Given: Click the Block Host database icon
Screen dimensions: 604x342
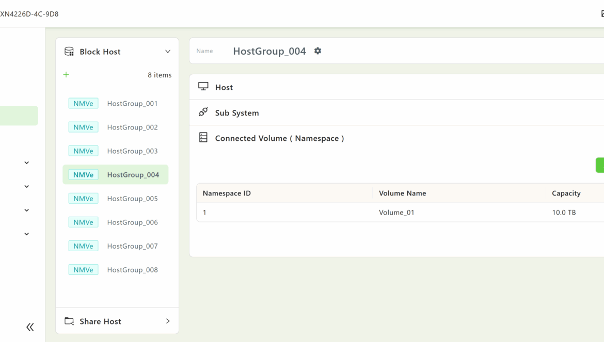Looking at the screenshot, I should coord(69,52).
